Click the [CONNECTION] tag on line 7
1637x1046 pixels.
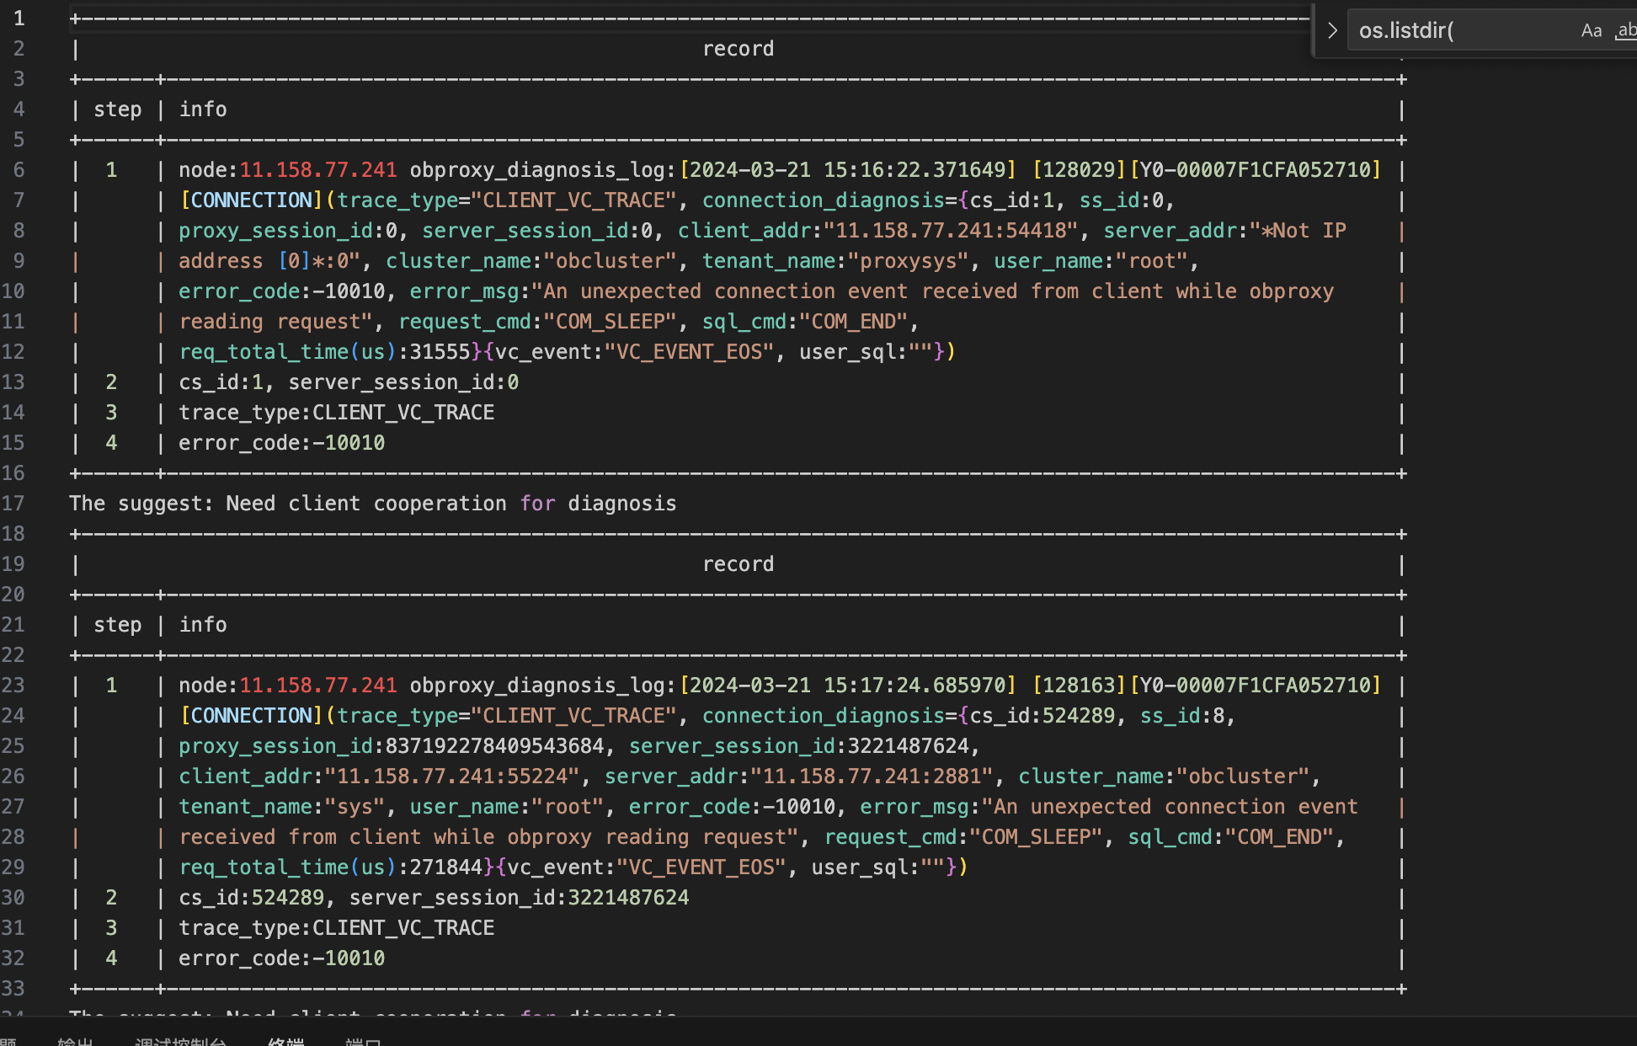[251, 200]
